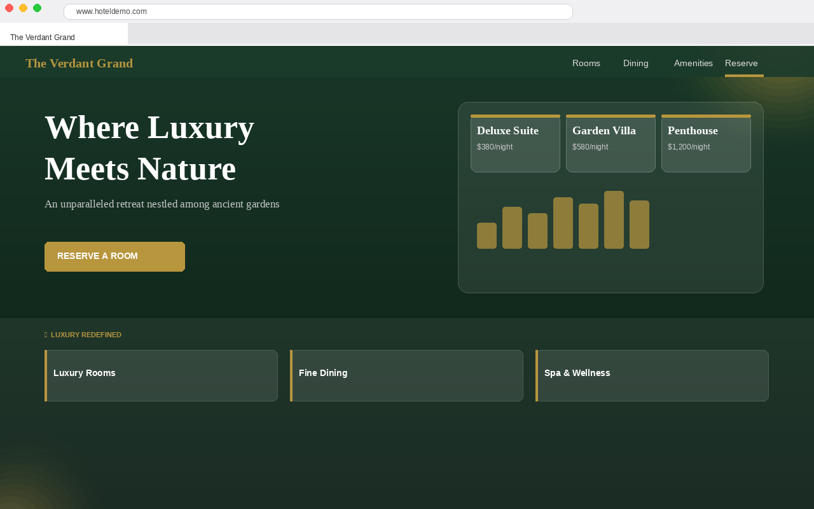814x509 pixels.
Task: Click the red close window button
Action: pos(9,8)
